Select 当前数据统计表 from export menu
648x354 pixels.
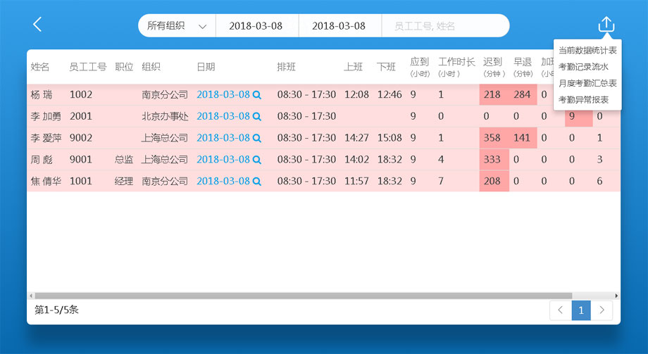587,51
